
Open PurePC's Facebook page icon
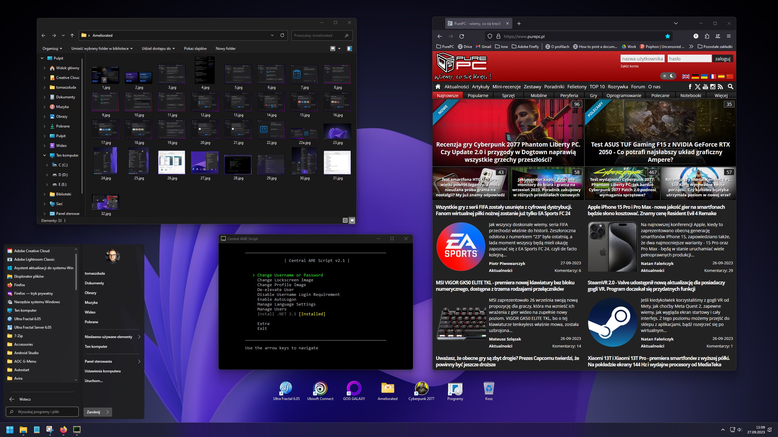click(690, 87)
